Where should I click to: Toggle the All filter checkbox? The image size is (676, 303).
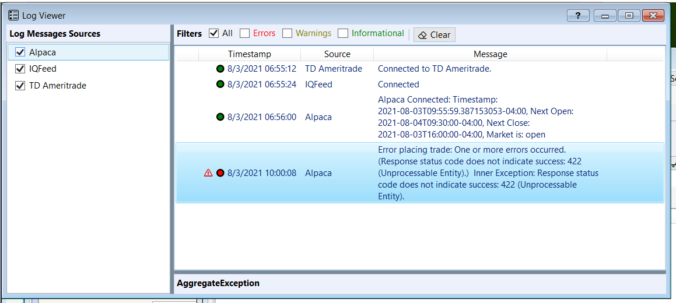[214, 34]
